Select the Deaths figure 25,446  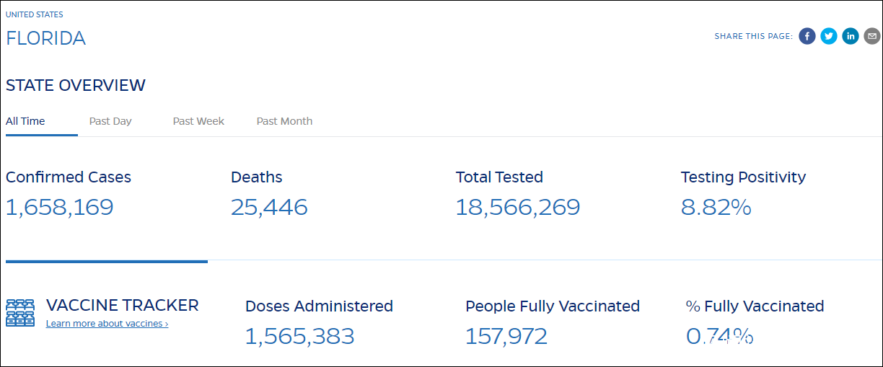click(x=269, y=208)
